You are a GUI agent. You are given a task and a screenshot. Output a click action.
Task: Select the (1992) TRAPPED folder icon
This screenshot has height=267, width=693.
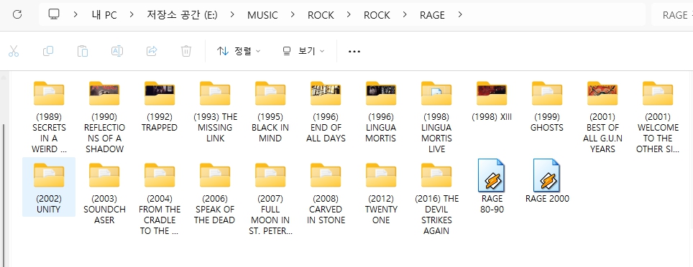tap(160, 93)
